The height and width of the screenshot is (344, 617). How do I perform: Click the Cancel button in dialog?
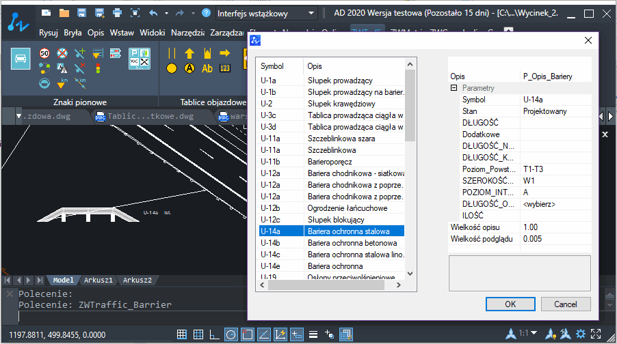566,304
